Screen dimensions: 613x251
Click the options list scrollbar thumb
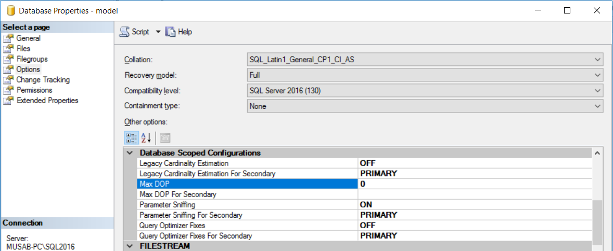(597, 222)
